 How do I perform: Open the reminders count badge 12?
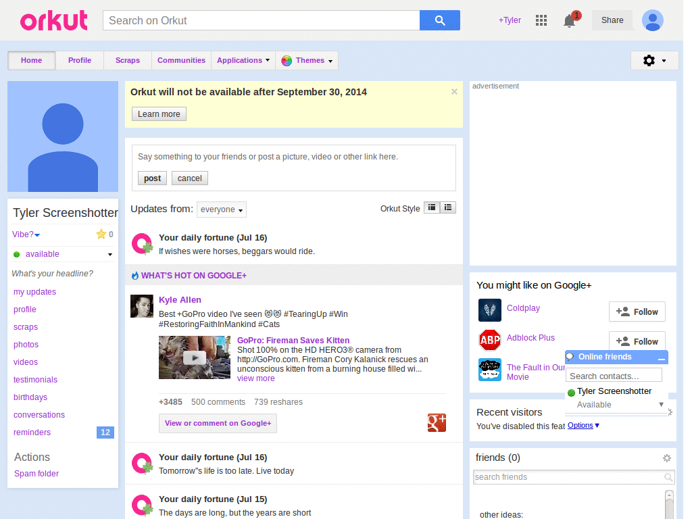(x=105, y=432)
